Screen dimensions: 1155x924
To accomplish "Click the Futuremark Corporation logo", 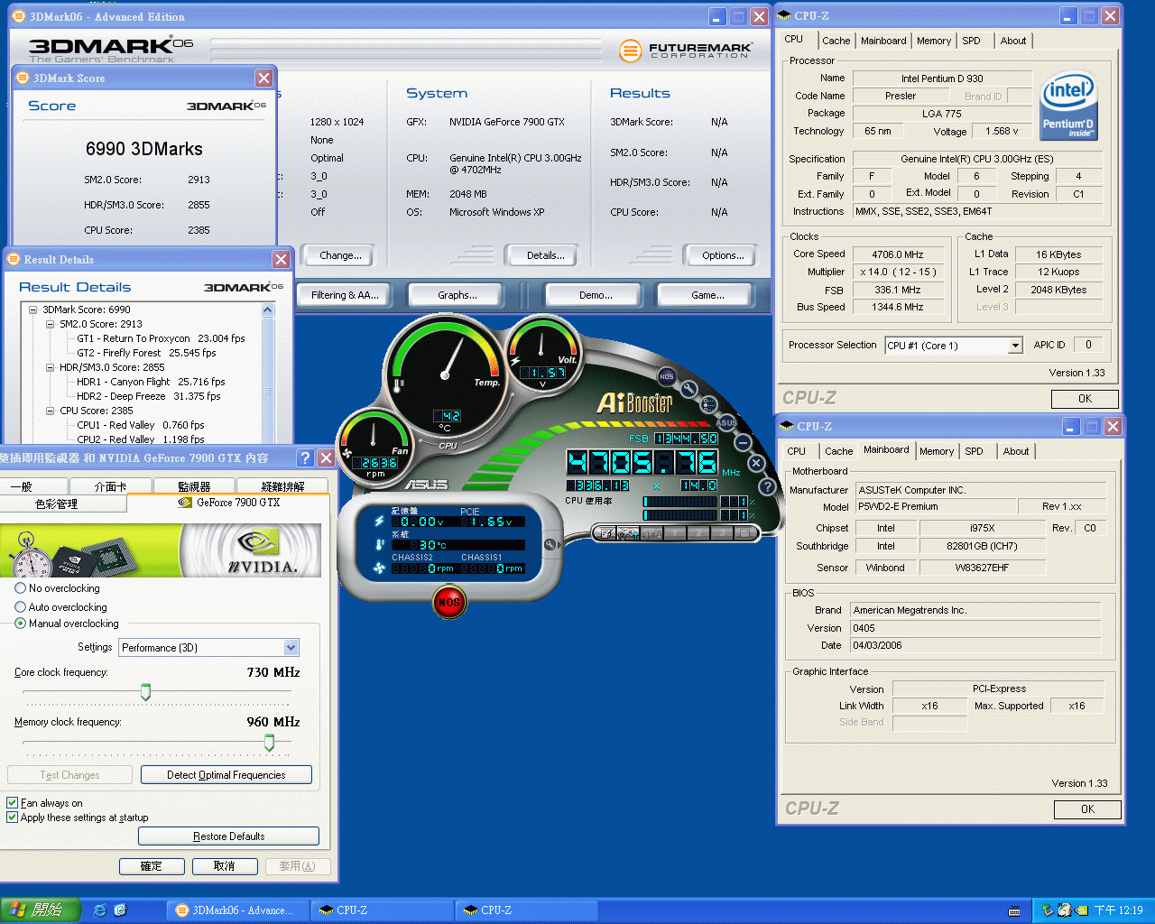I will (x=686, y=51).
